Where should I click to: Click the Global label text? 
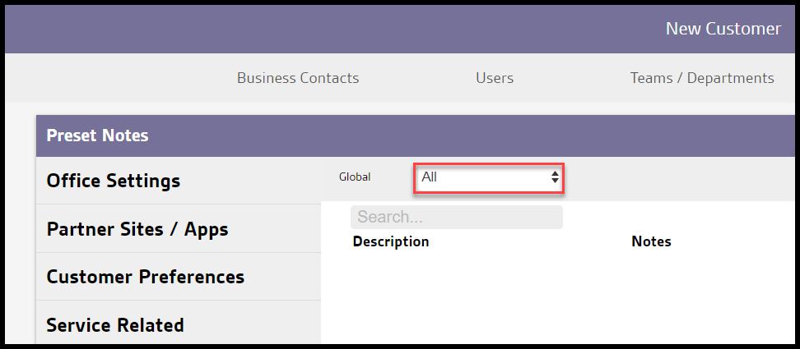[x=355, y=177]
